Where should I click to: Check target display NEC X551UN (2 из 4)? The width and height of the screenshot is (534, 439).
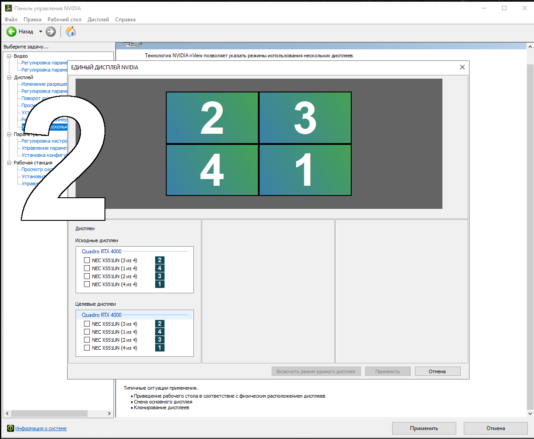87,340
